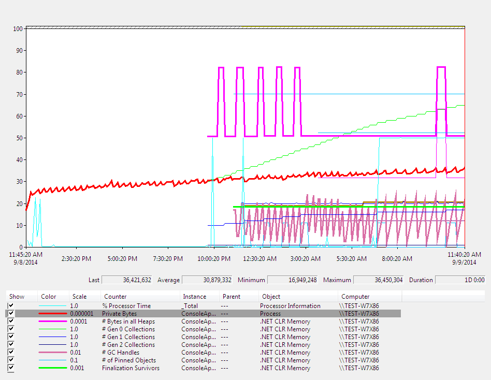491x380 pixels.
Task: Click the Duration value field
Action: click(460, 280)
